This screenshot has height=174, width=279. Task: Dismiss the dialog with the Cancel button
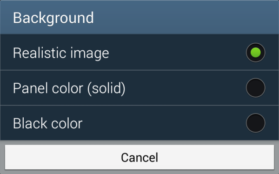click(139, 157)
